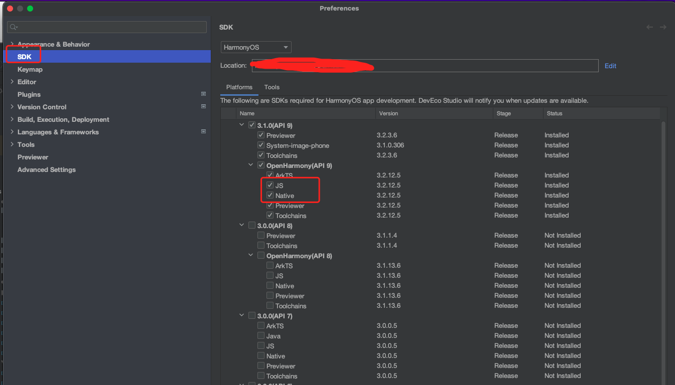Image resolution: width=675 pixels, height=385 pixels.
Task: Open the HarmonyOS SDK type dropdown
Action: 256,47
